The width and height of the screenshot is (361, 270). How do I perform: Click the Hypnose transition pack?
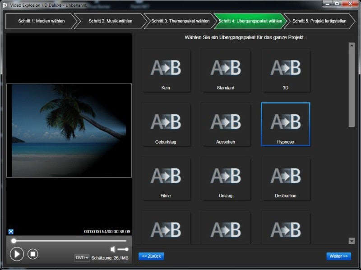(x=286, y=125)
